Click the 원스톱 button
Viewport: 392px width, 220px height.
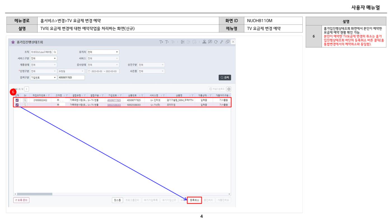[x=117, y=200]
